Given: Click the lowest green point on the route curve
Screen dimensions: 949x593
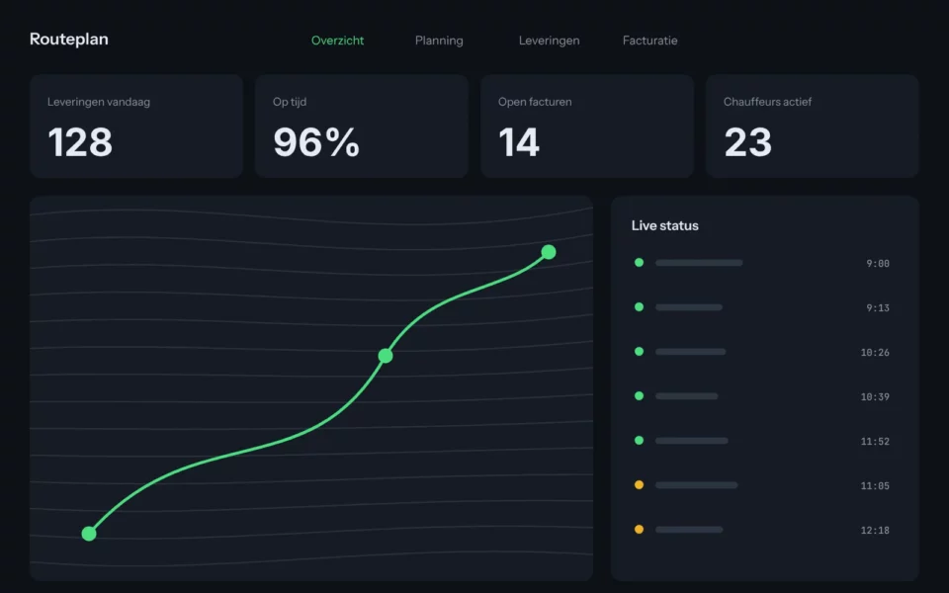Looking at the screenshot, I should point(89,534).
